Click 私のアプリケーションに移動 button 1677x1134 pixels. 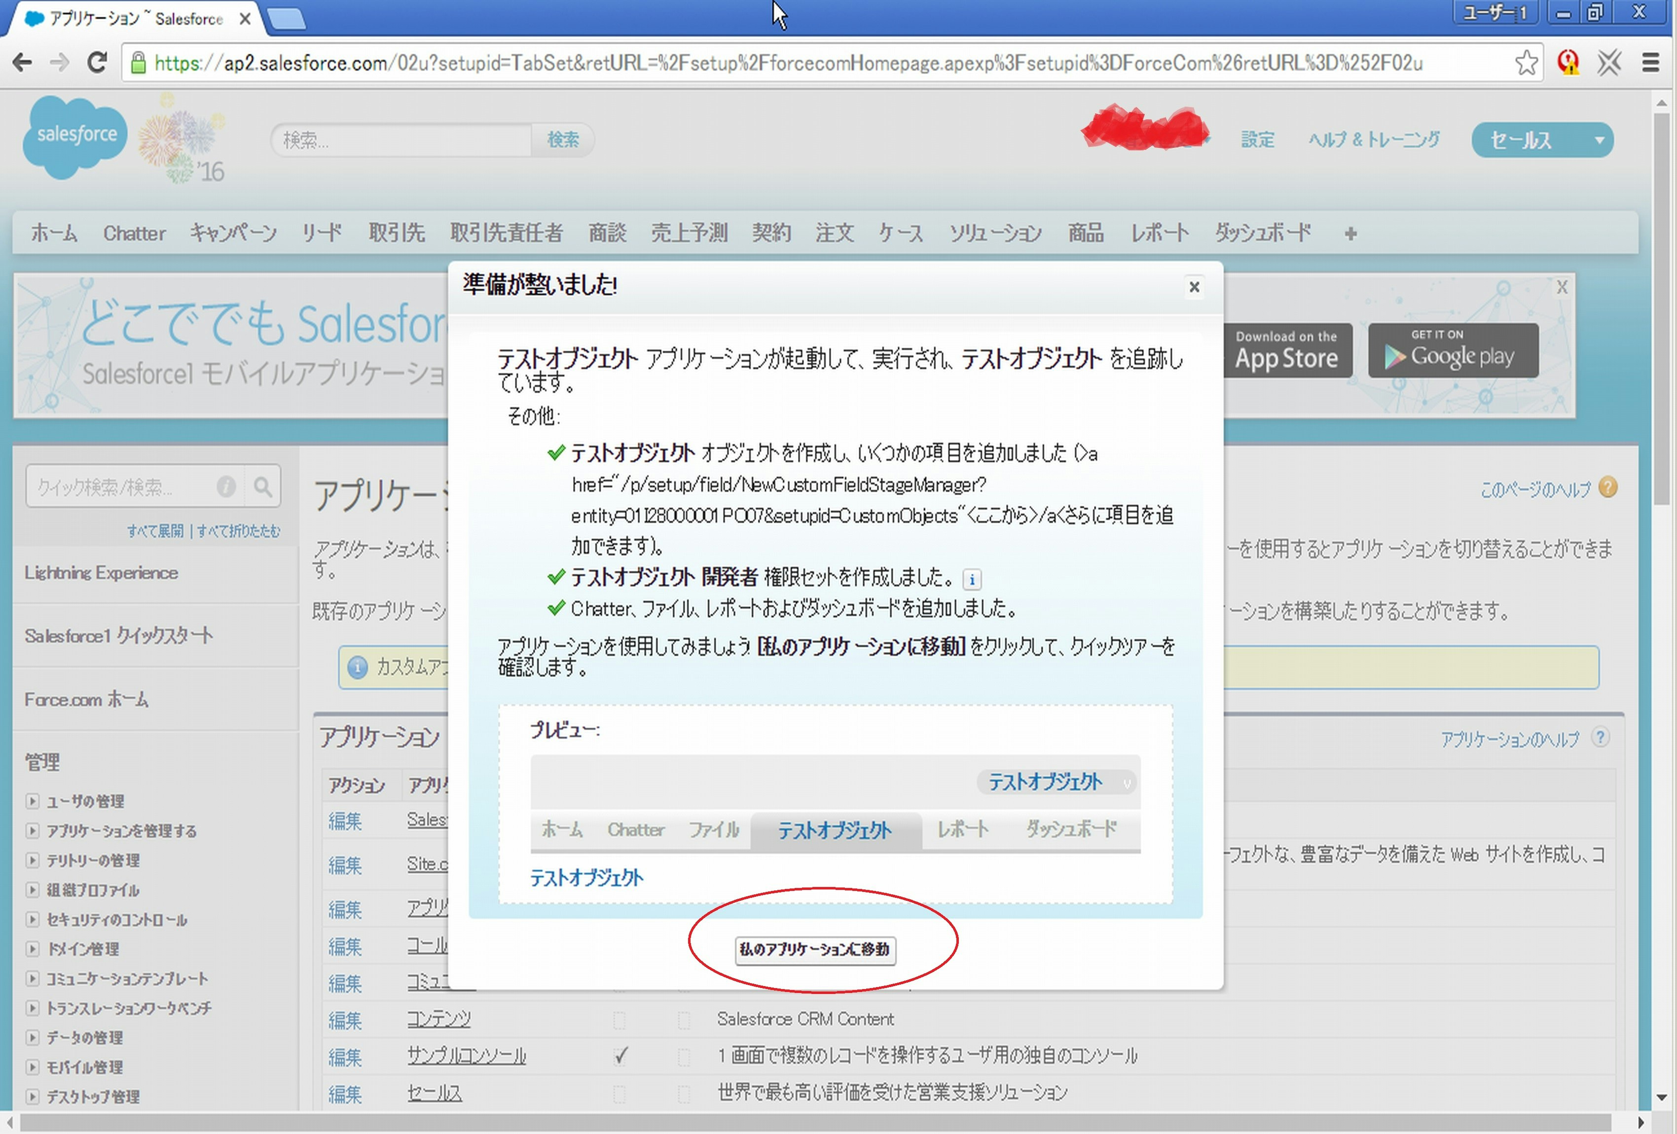[815, 949]
